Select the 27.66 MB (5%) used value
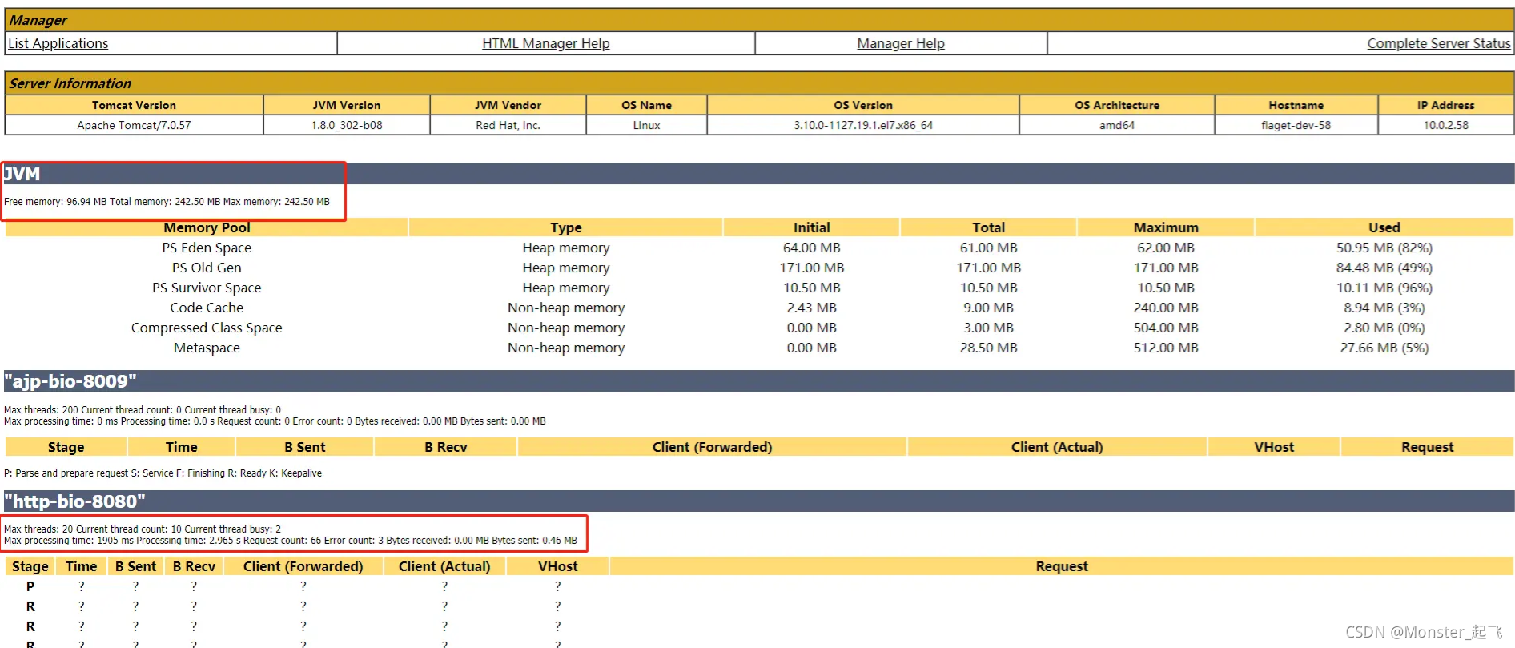This screenshot has height=648, width=1515. 1384,348
